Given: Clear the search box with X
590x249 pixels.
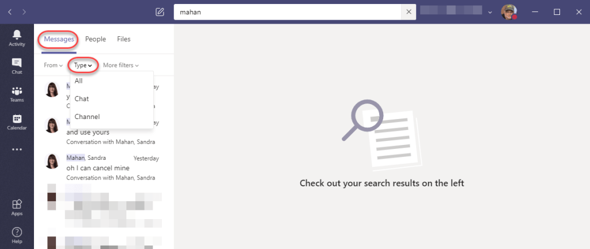Looking at the screenshot, I should pos(409,12).
